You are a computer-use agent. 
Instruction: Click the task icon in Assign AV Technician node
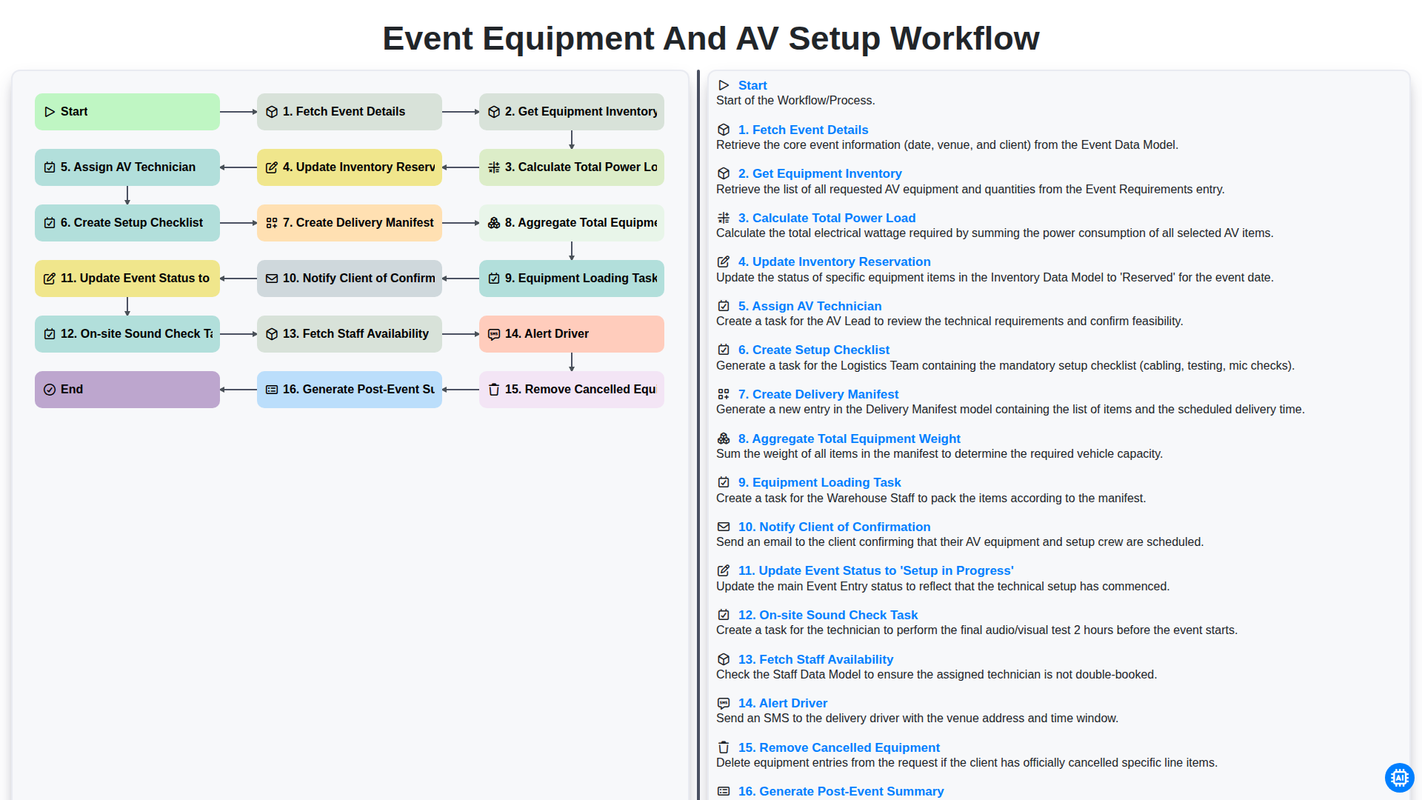[x=50, y=167]
